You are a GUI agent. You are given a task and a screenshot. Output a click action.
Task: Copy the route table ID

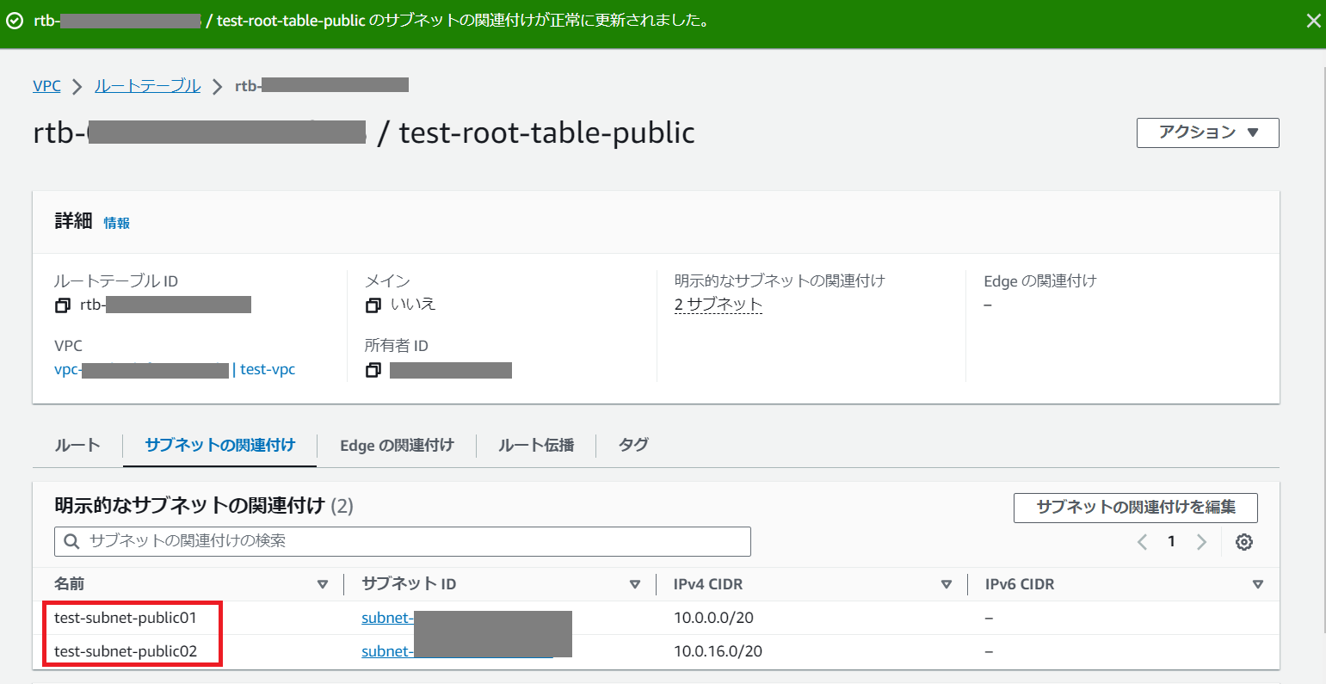coord(63,305)
